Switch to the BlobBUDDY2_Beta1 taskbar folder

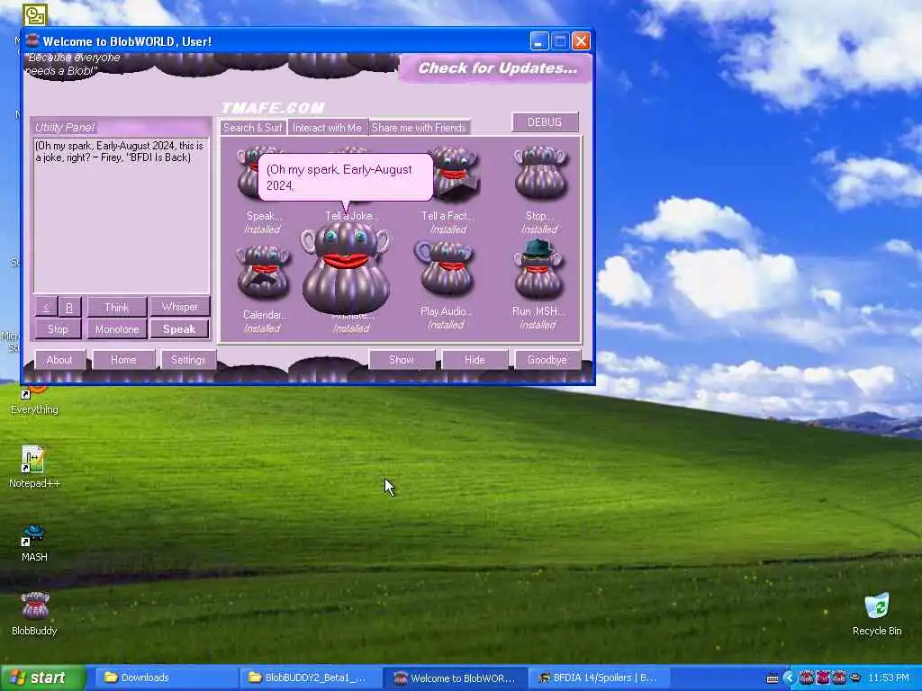(311, 678)
